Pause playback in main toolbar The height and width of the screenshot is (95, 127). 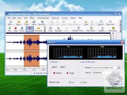tap(22, 29)
